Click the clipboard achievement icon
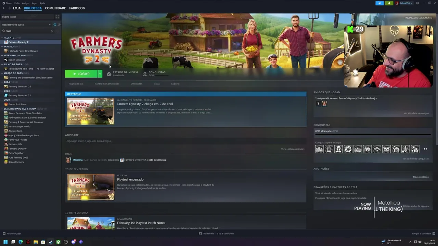This screenshot has width=438, height=246. tap(329, 149)
